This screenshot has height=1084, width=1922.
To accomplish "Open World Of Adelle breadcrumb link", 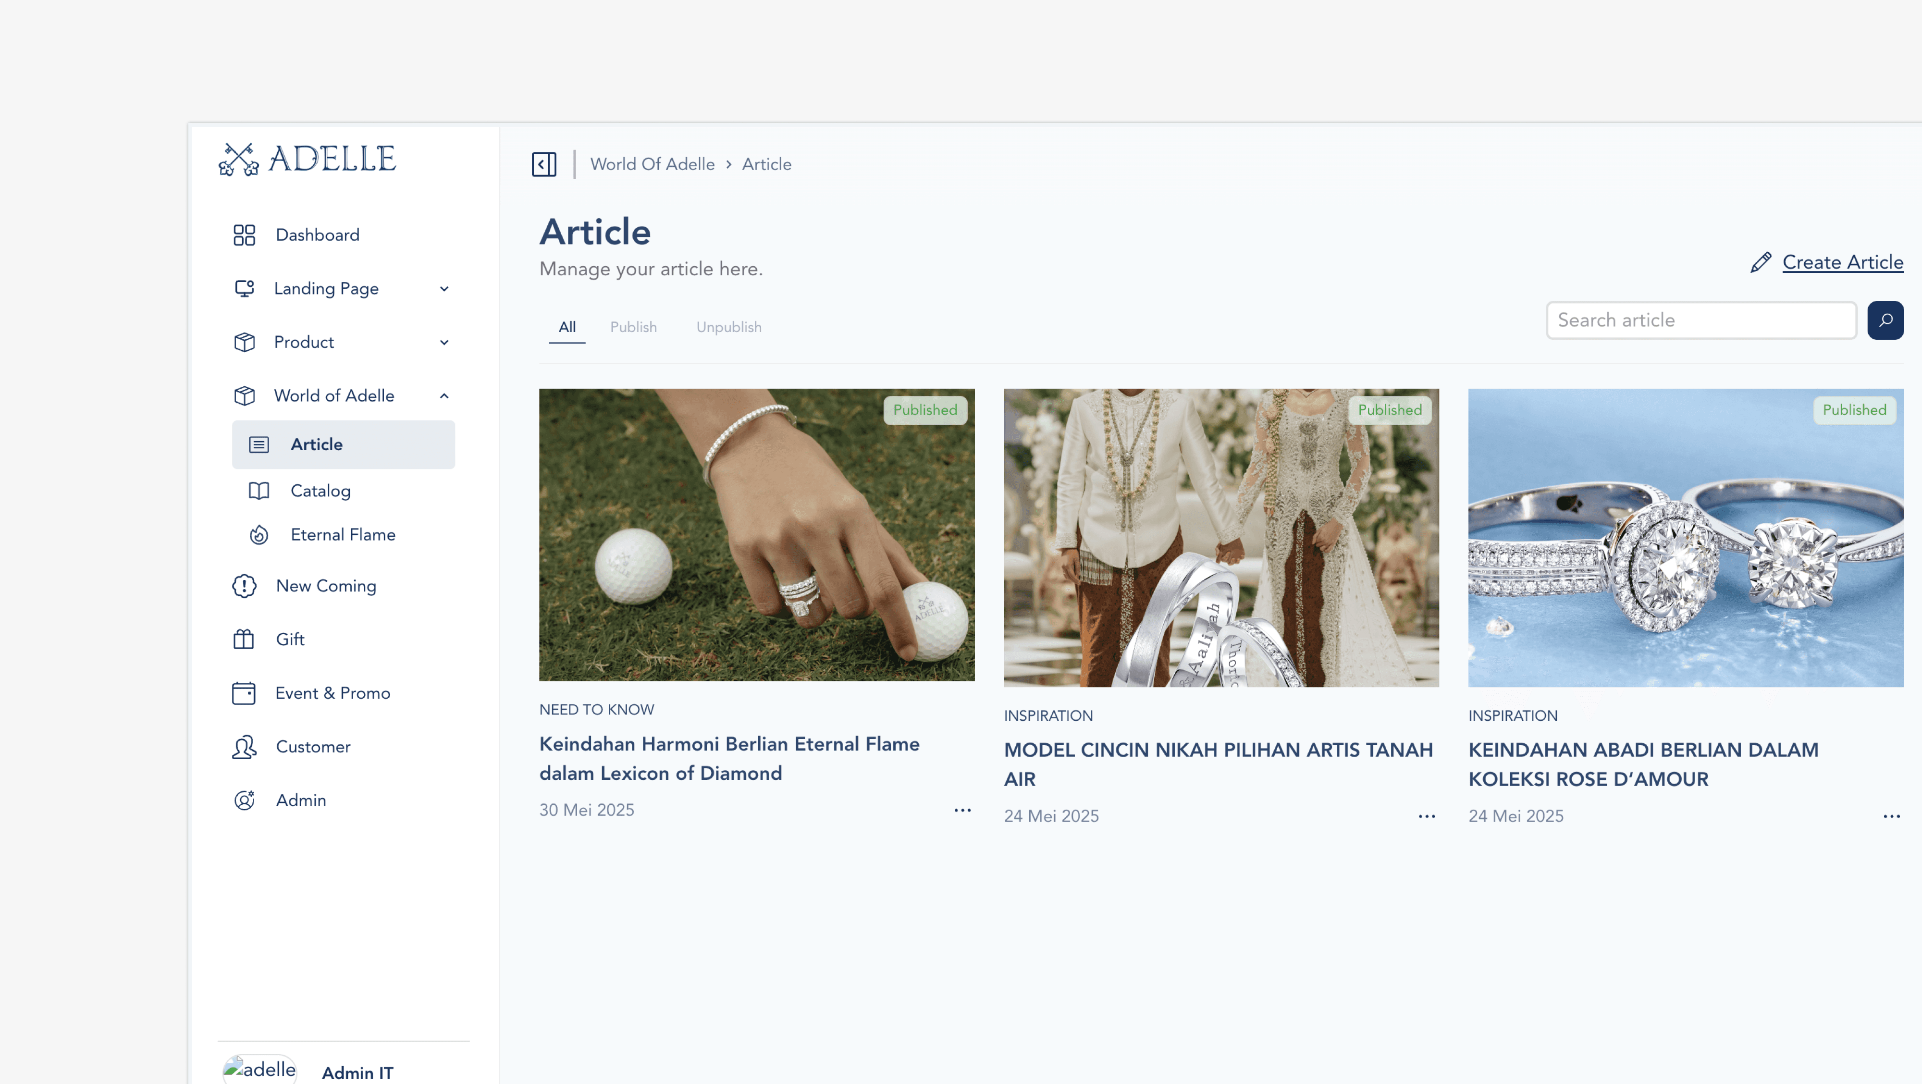I will (x=653, y=163).
